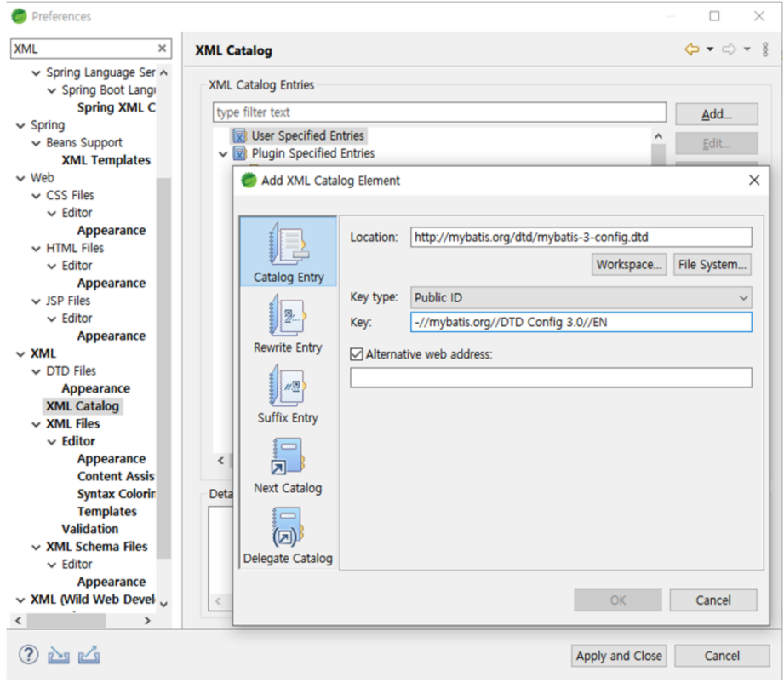Viewport: 784px width, 683px height.
Task: Open the help question mark icon
Action: pos(28,655)
